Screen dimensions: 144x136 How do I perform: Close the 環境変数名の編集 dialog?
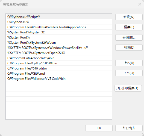click(x=140, y=4)
